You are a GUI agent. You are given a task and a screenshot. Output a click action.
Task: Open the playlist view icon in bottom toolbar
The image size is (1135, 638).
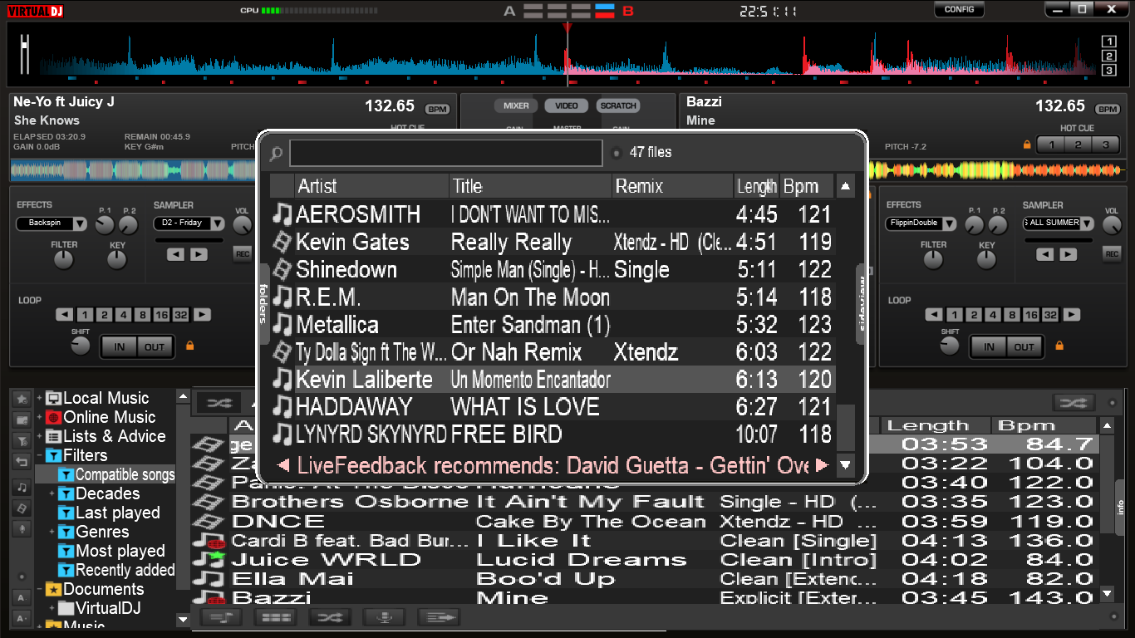pos(220,617)
